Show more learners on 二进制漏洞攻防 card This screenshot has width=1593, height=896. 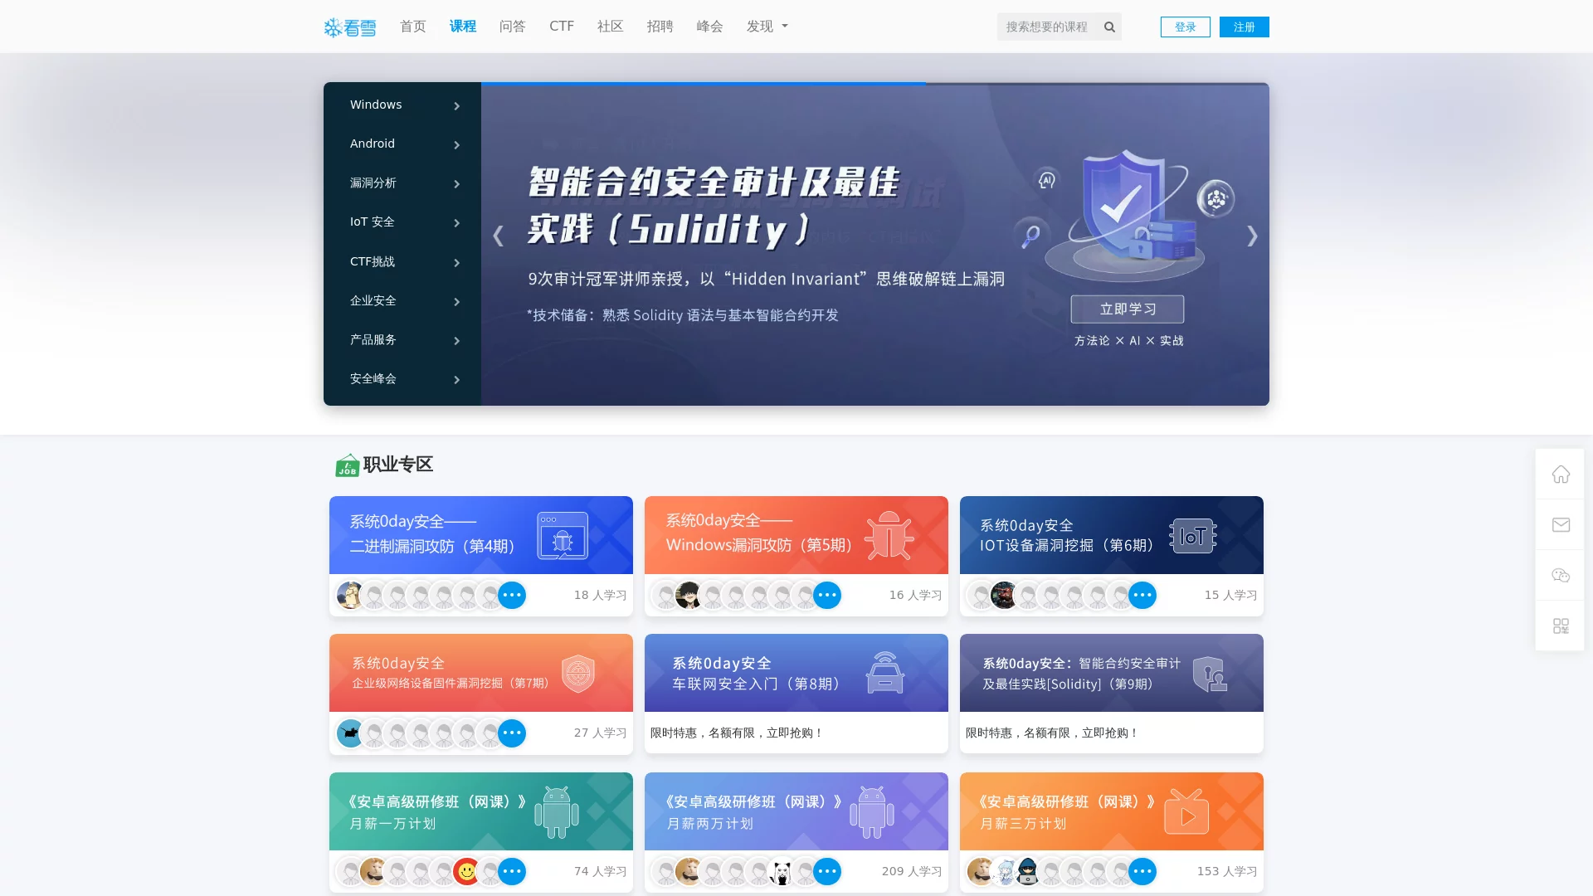[512, 595]
